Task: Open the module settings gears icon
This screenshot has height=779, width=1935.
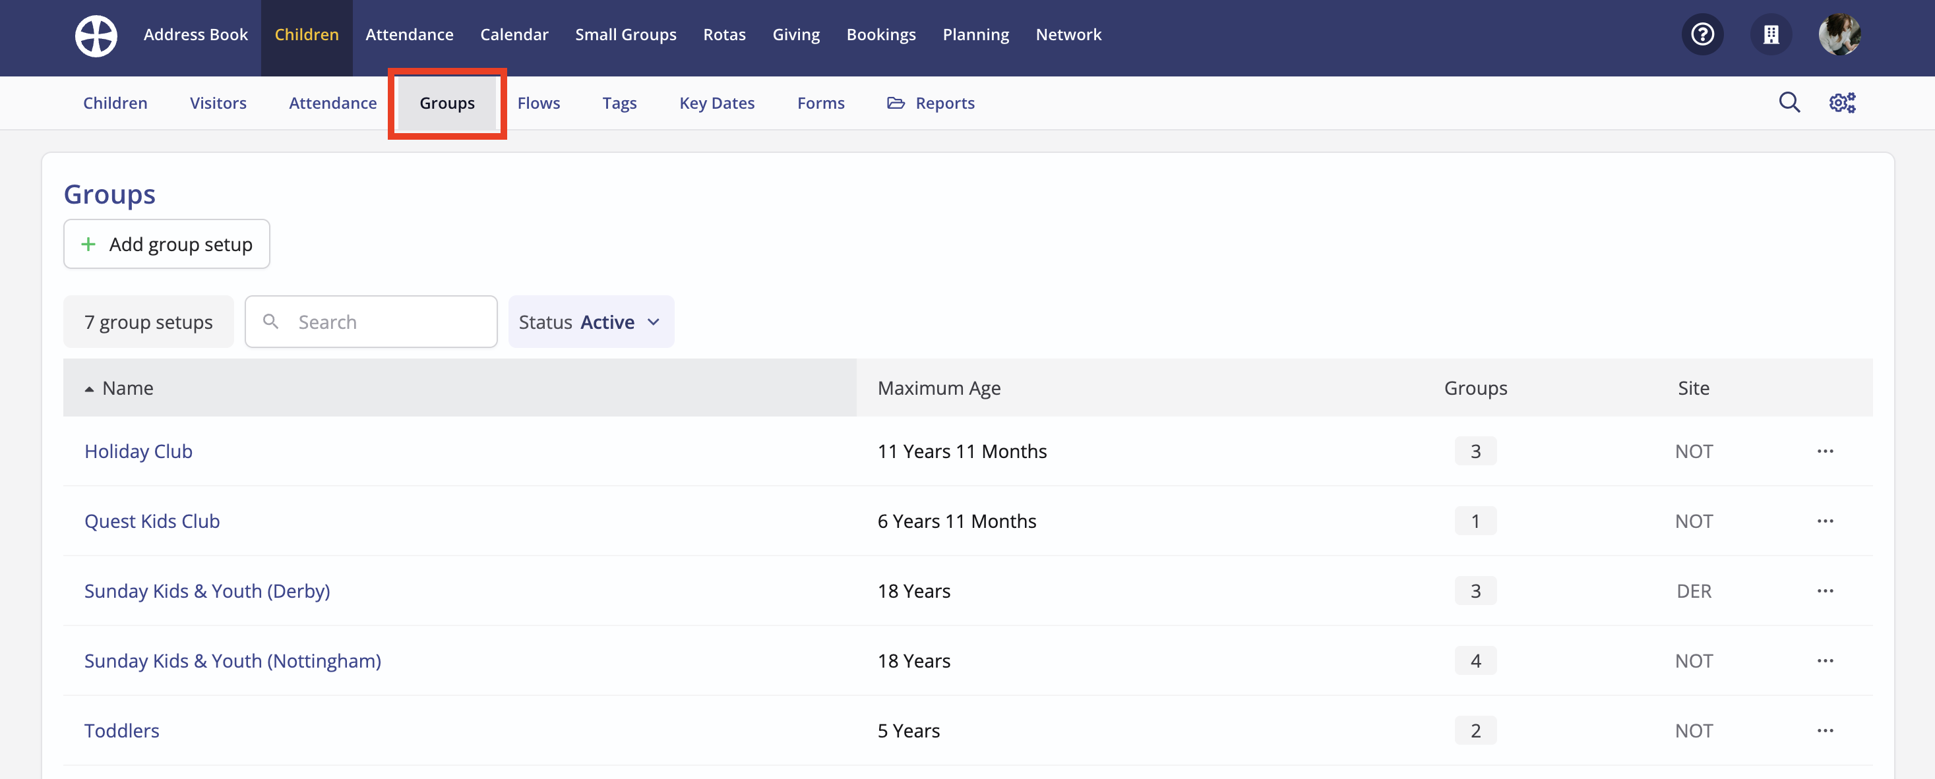Action: pos(1841,102)
